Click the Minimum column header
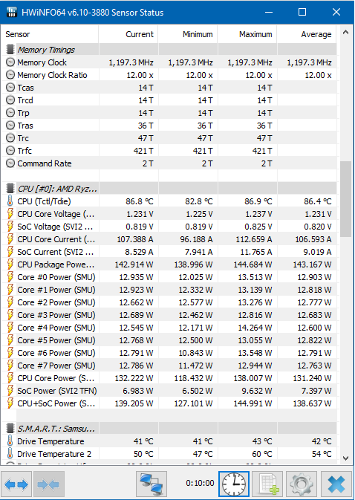Viewport: 355px width, 500px height. click(188, 34)
